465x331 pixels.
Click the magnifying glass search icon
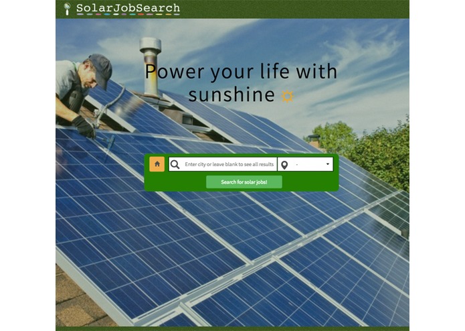(175, 164)
